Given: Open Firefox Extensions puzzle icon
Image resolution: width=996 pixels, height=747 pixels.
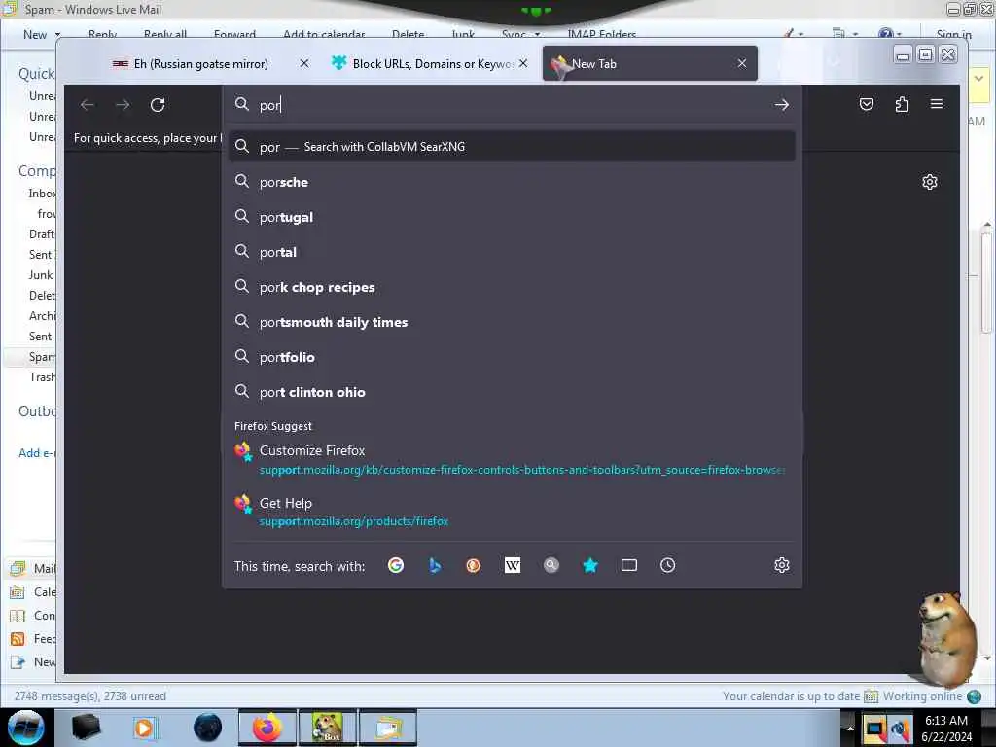Looking at the screenshot, I should (902, 104).
